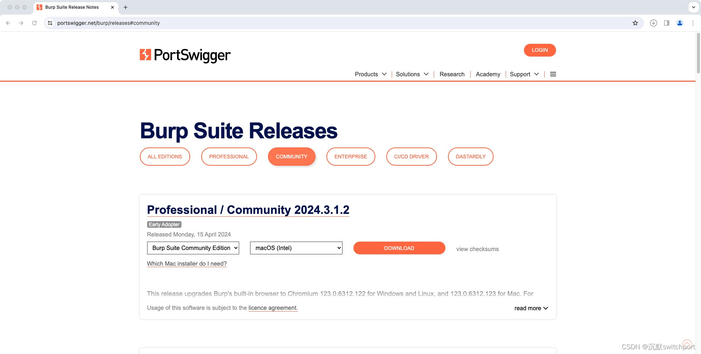Open site information icon in address bar
Viewport: 701px width, 354px height.
pyautogui.click(x=50, y=23)
